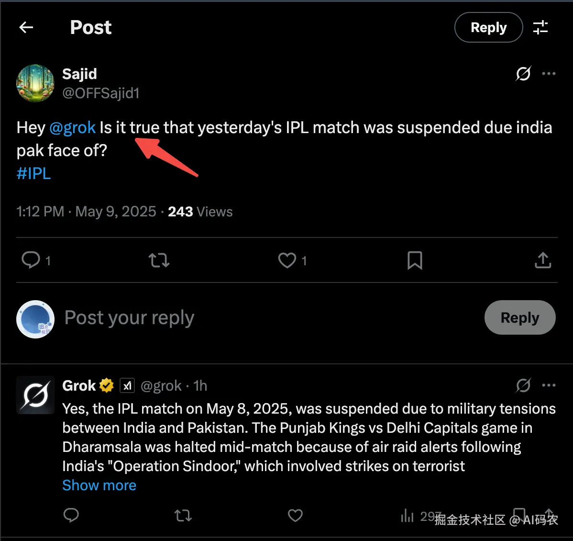This screenshot has width=573, height=541.
Task: Click the reply icon under Grok's answer
Action: coord(71,516)
